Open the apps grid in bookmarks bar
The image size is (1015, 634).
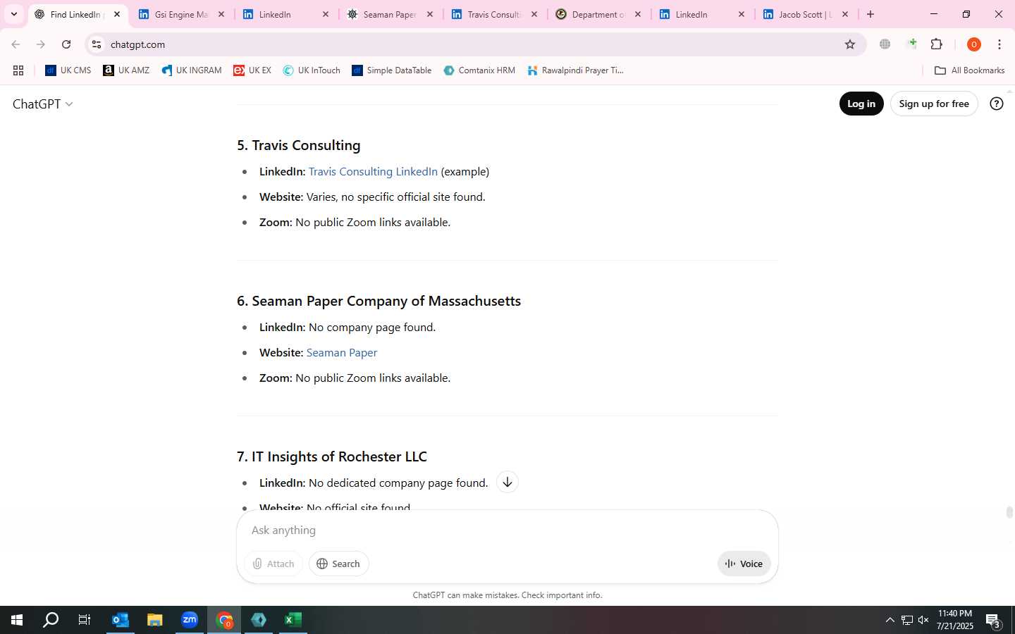tap(18, 70)
